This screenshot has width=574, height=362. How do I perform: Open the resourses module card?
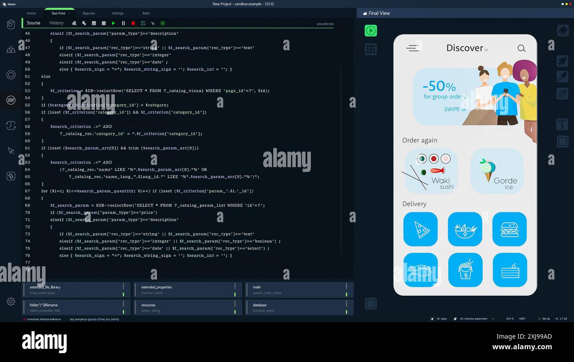pyautogui.click(x=188, y=307)
